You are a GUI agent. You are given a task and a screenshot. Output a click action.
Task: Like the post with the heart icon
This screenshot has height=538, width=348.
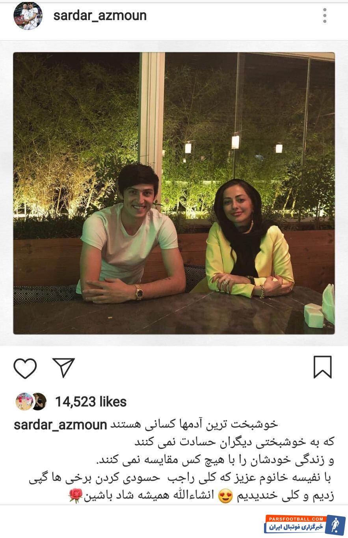pyautogui.click(x=25, y=368)
